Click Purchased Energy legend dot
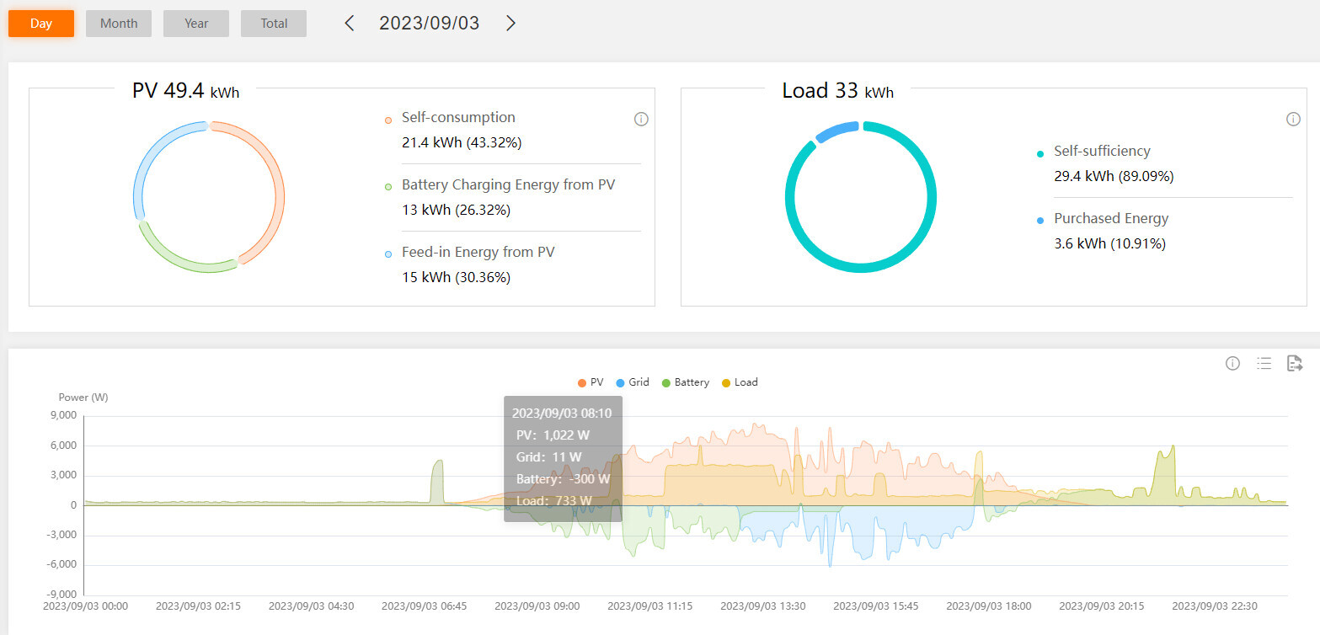This screenshot has height=635, width=1320. (1040, 220)
